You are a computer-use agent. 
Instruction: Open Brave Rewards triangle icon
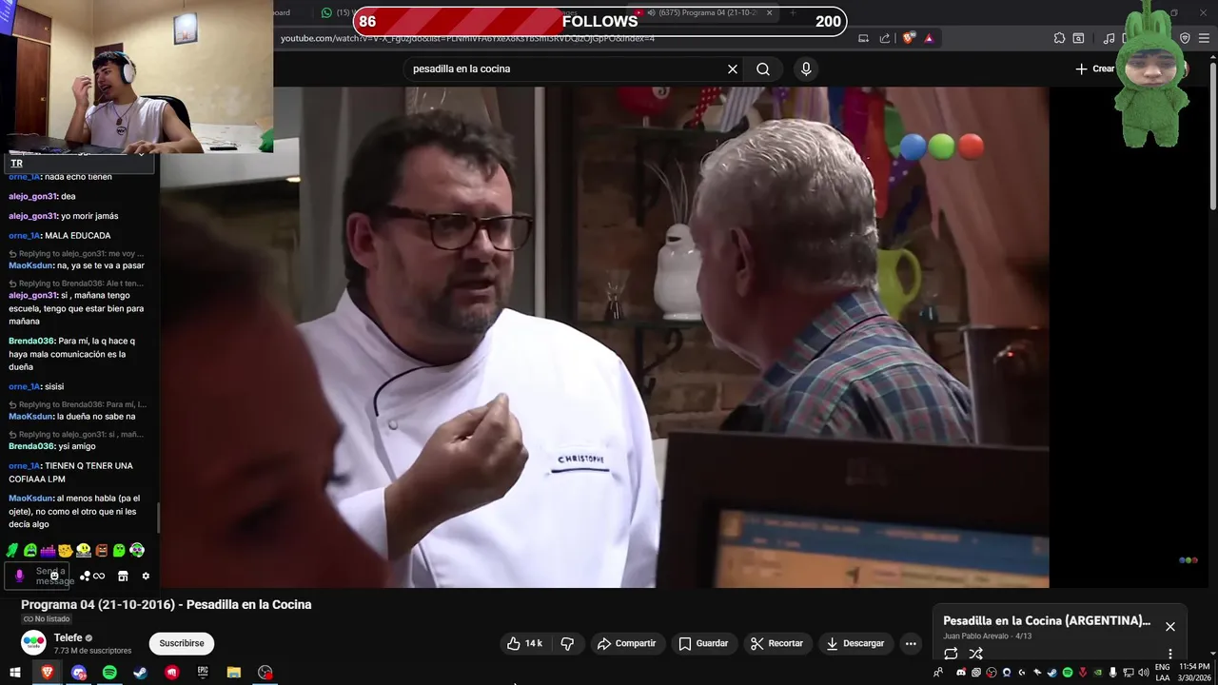point(929,38)
